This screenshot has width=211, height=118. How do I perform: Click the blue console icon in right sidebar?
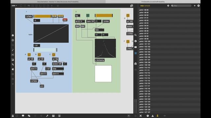136,53
